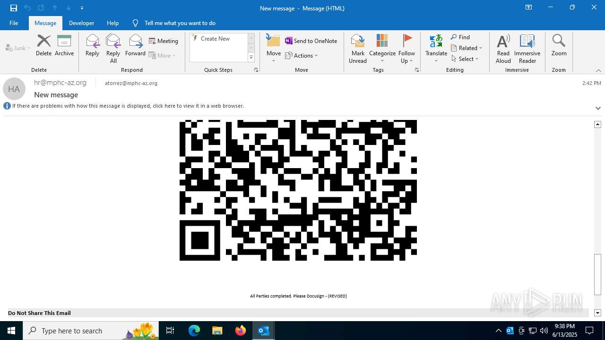Open the File tab
Screen dimensions: 605x340
pos(14,23)
